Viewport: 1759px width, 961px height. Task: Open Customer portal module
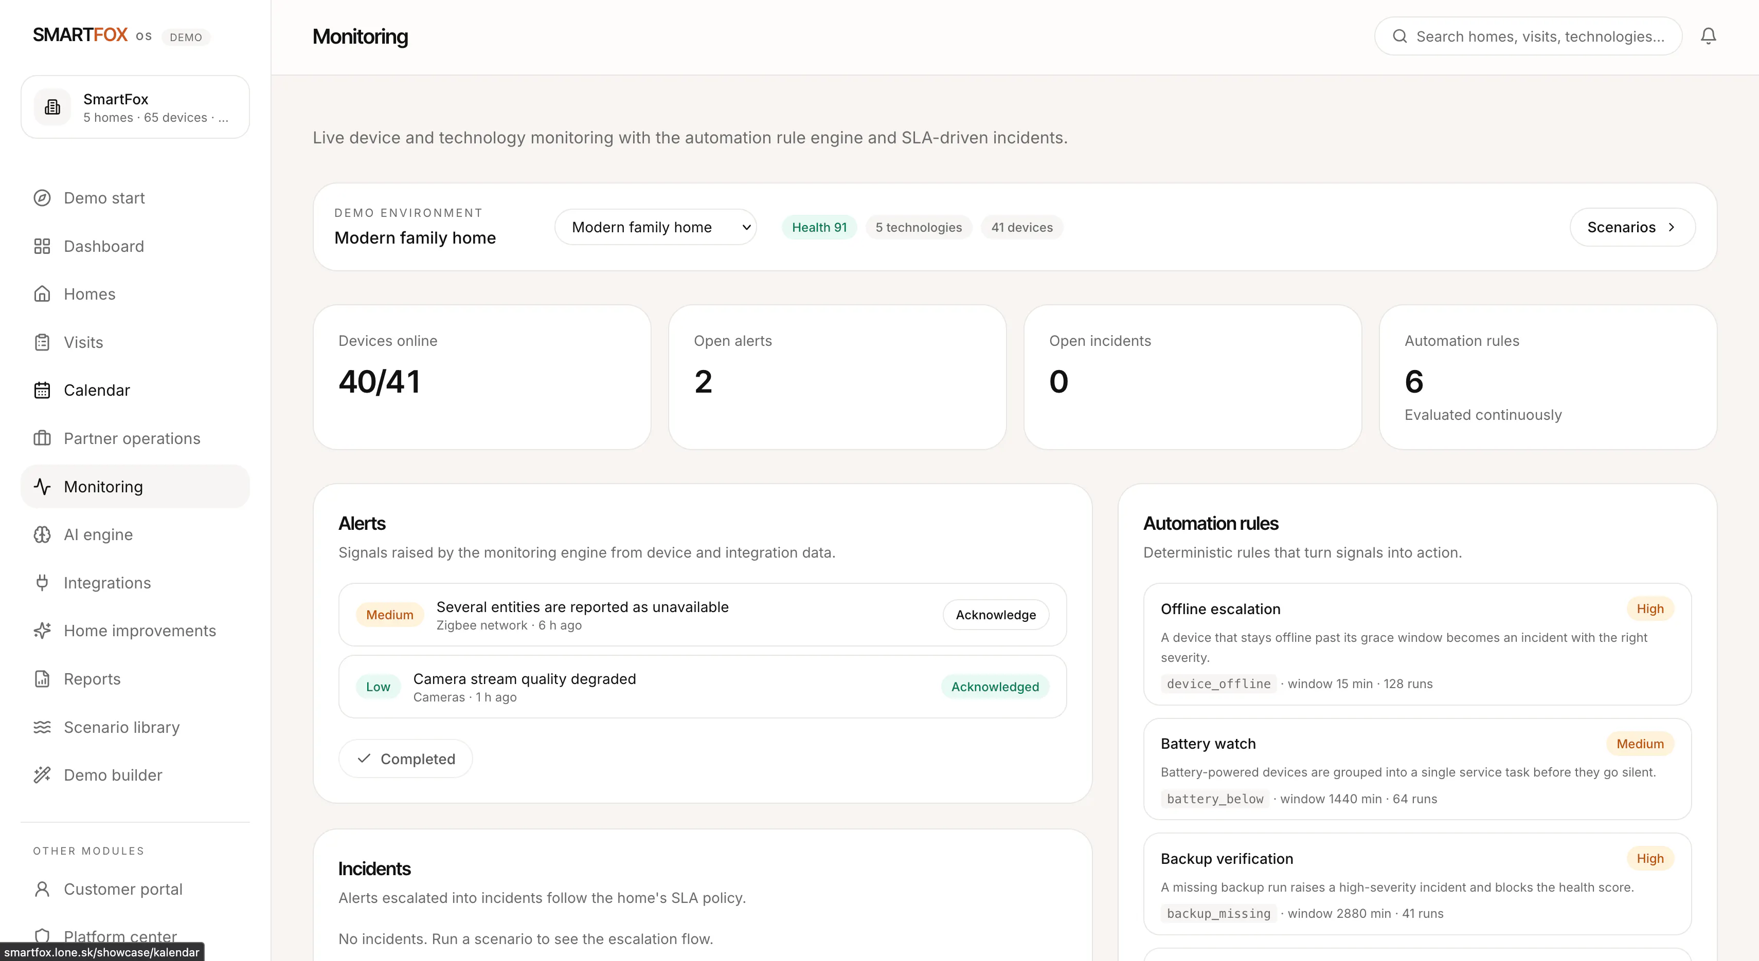[135, 890]
